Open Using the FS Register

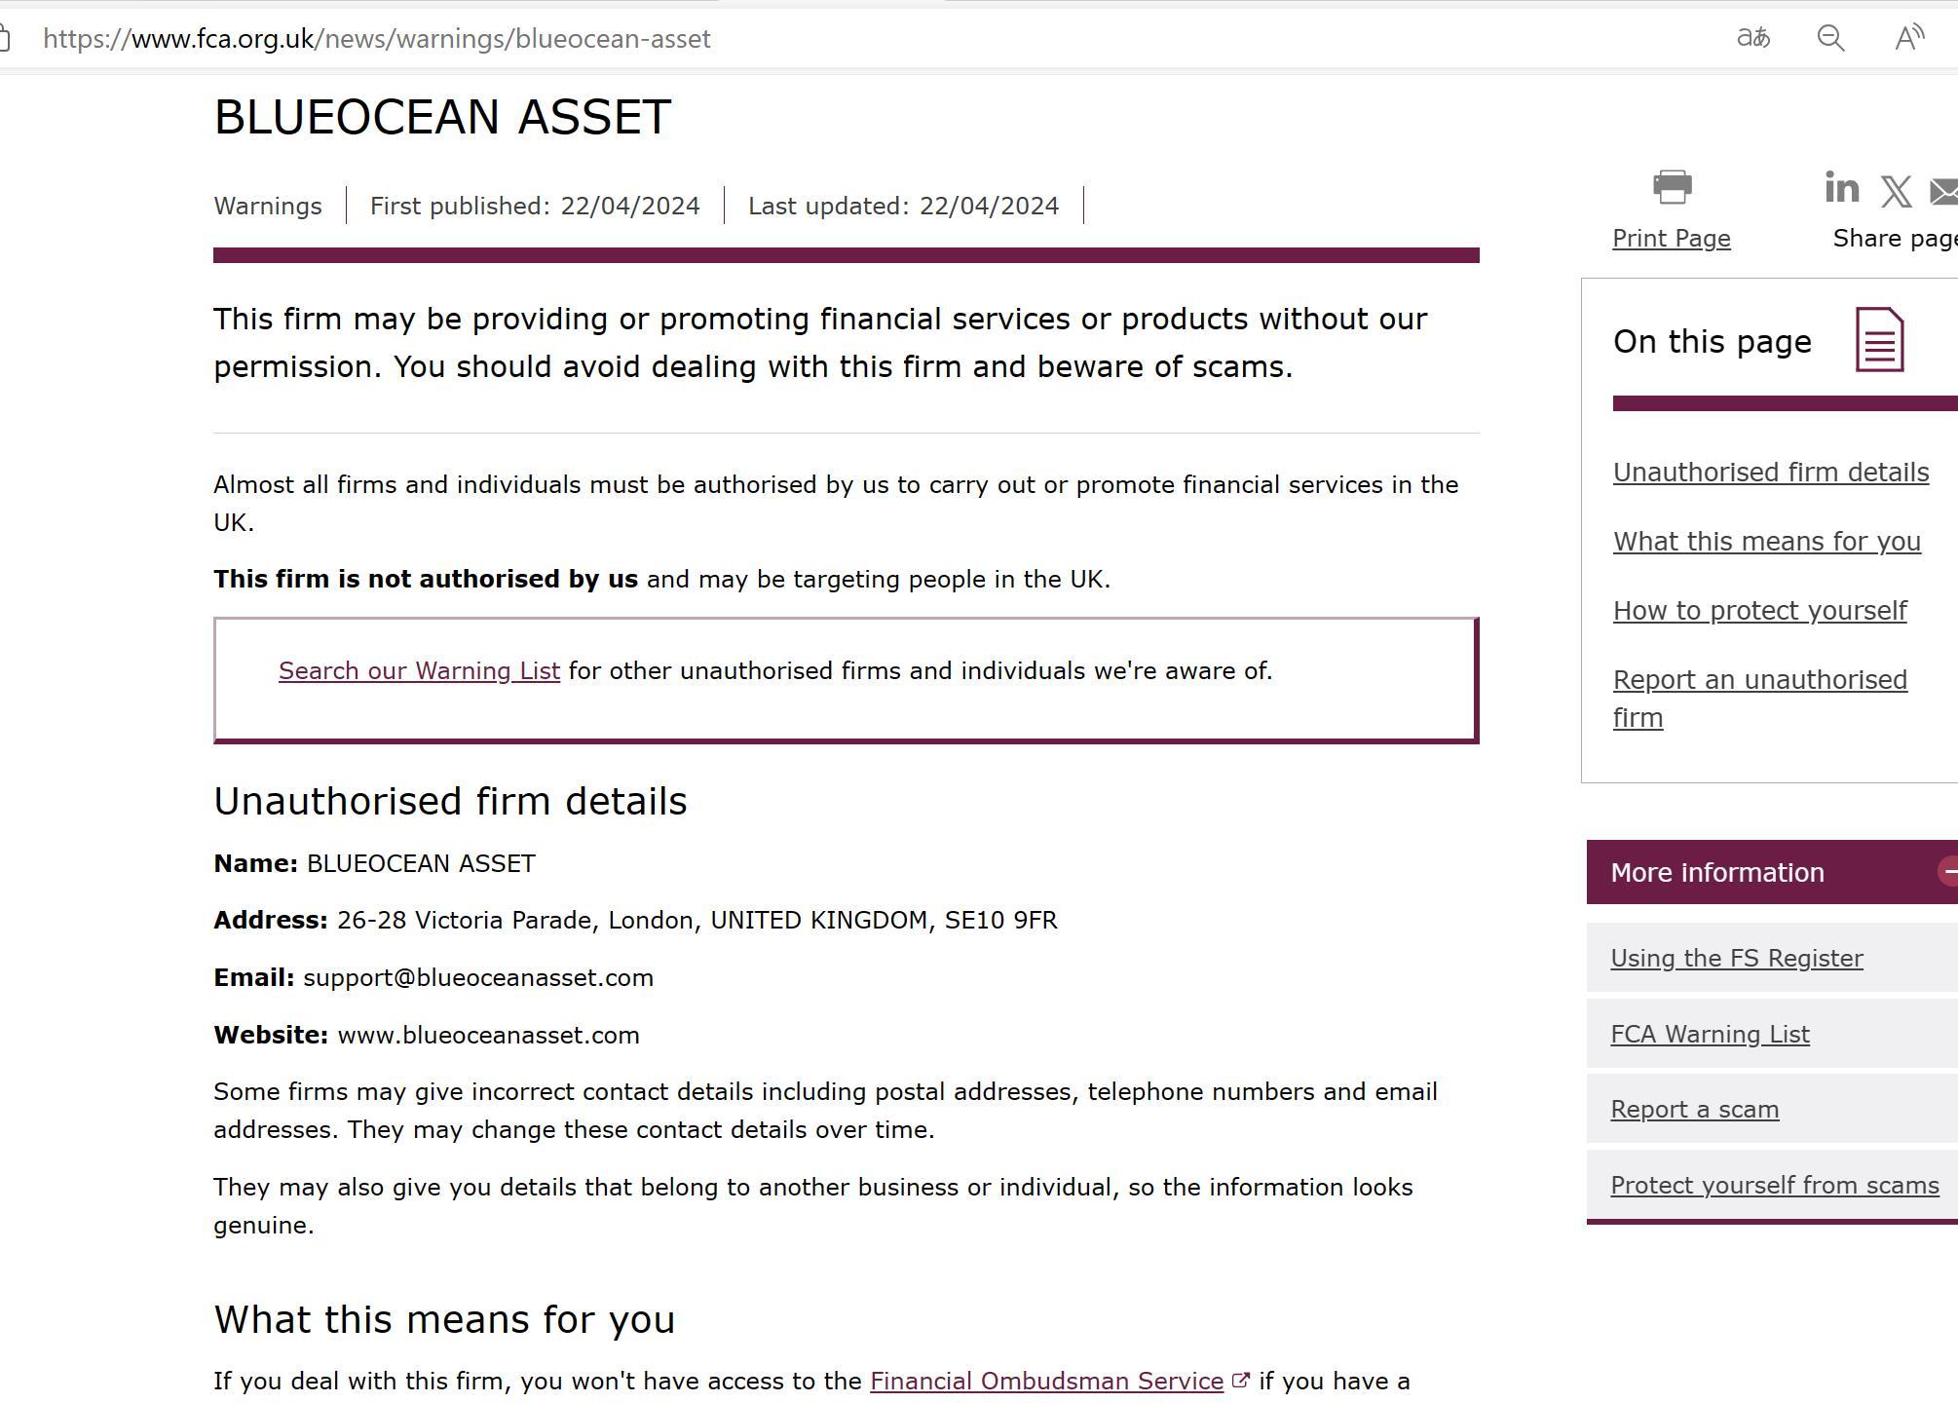(x=1736, y=959)
